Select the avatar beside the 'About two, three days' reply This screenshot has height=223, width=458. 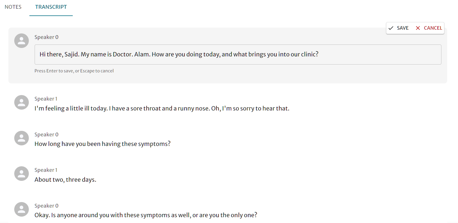click(22, 174)
